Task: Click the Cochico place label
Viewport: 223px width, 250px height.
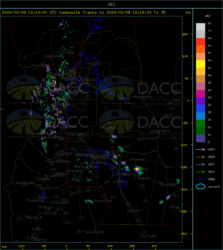Action: click(x=133, y=211)
